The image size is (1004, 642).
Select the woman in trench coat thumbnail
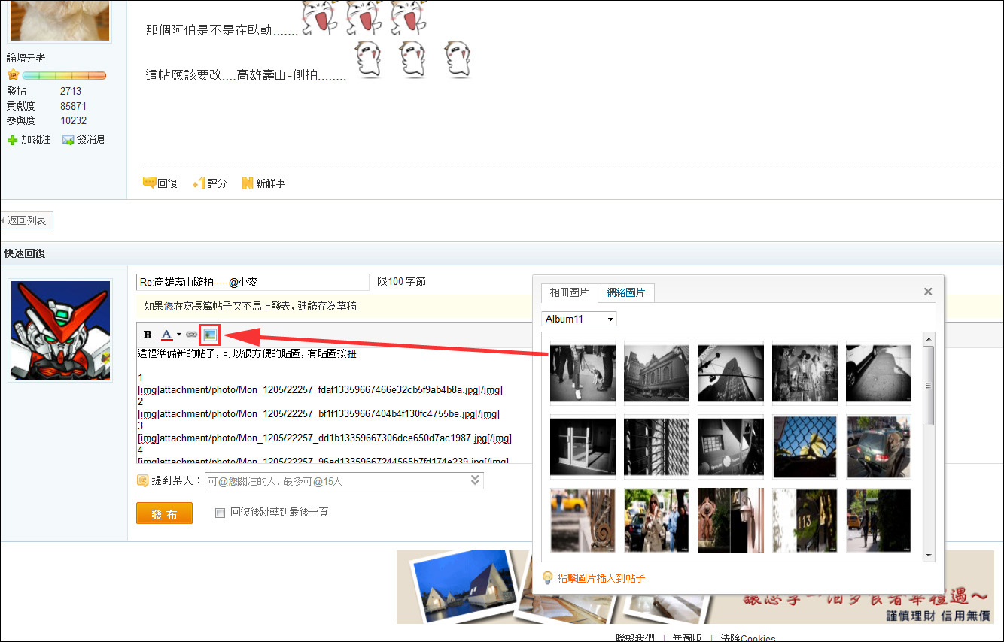click(x=656, y=520)
